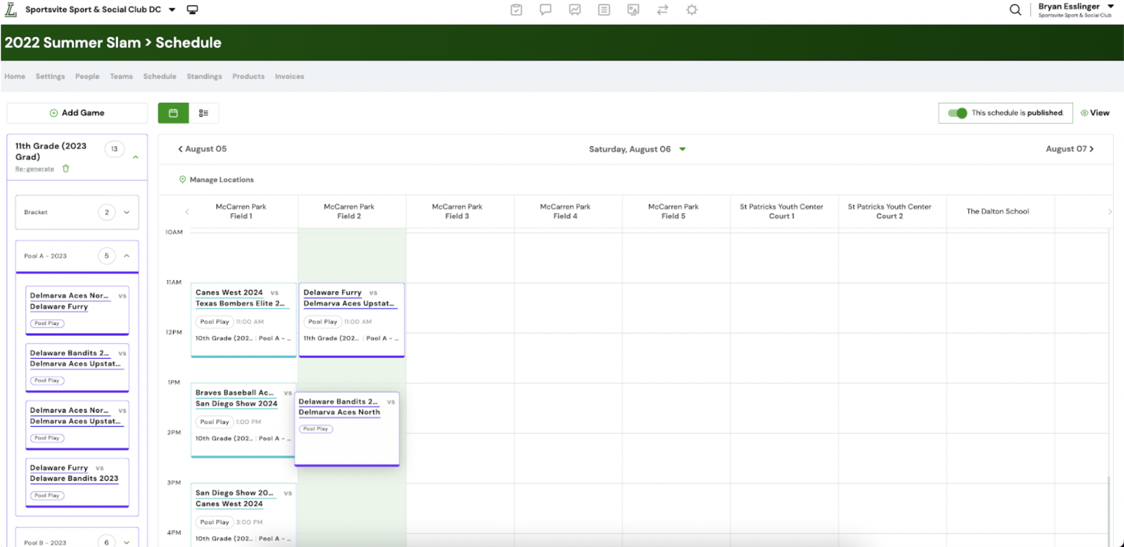
Task: Expand the Pool B - 2023 group
Action: coord(127,542)
